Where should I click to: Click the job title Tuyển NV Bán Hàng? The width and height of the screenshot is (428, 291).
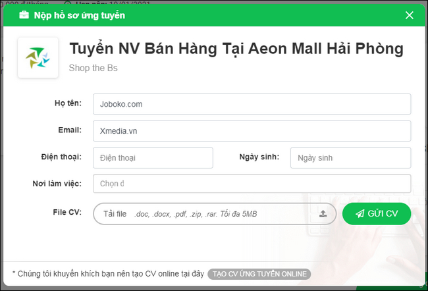(x=236, y=49)
